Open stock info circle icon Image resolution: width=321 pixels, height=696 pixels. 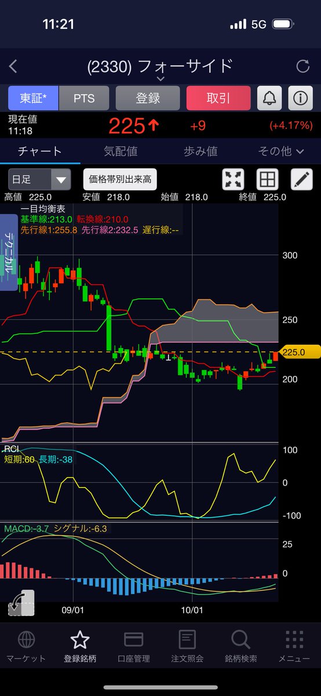pyautogui.click(x=300, y=98)
